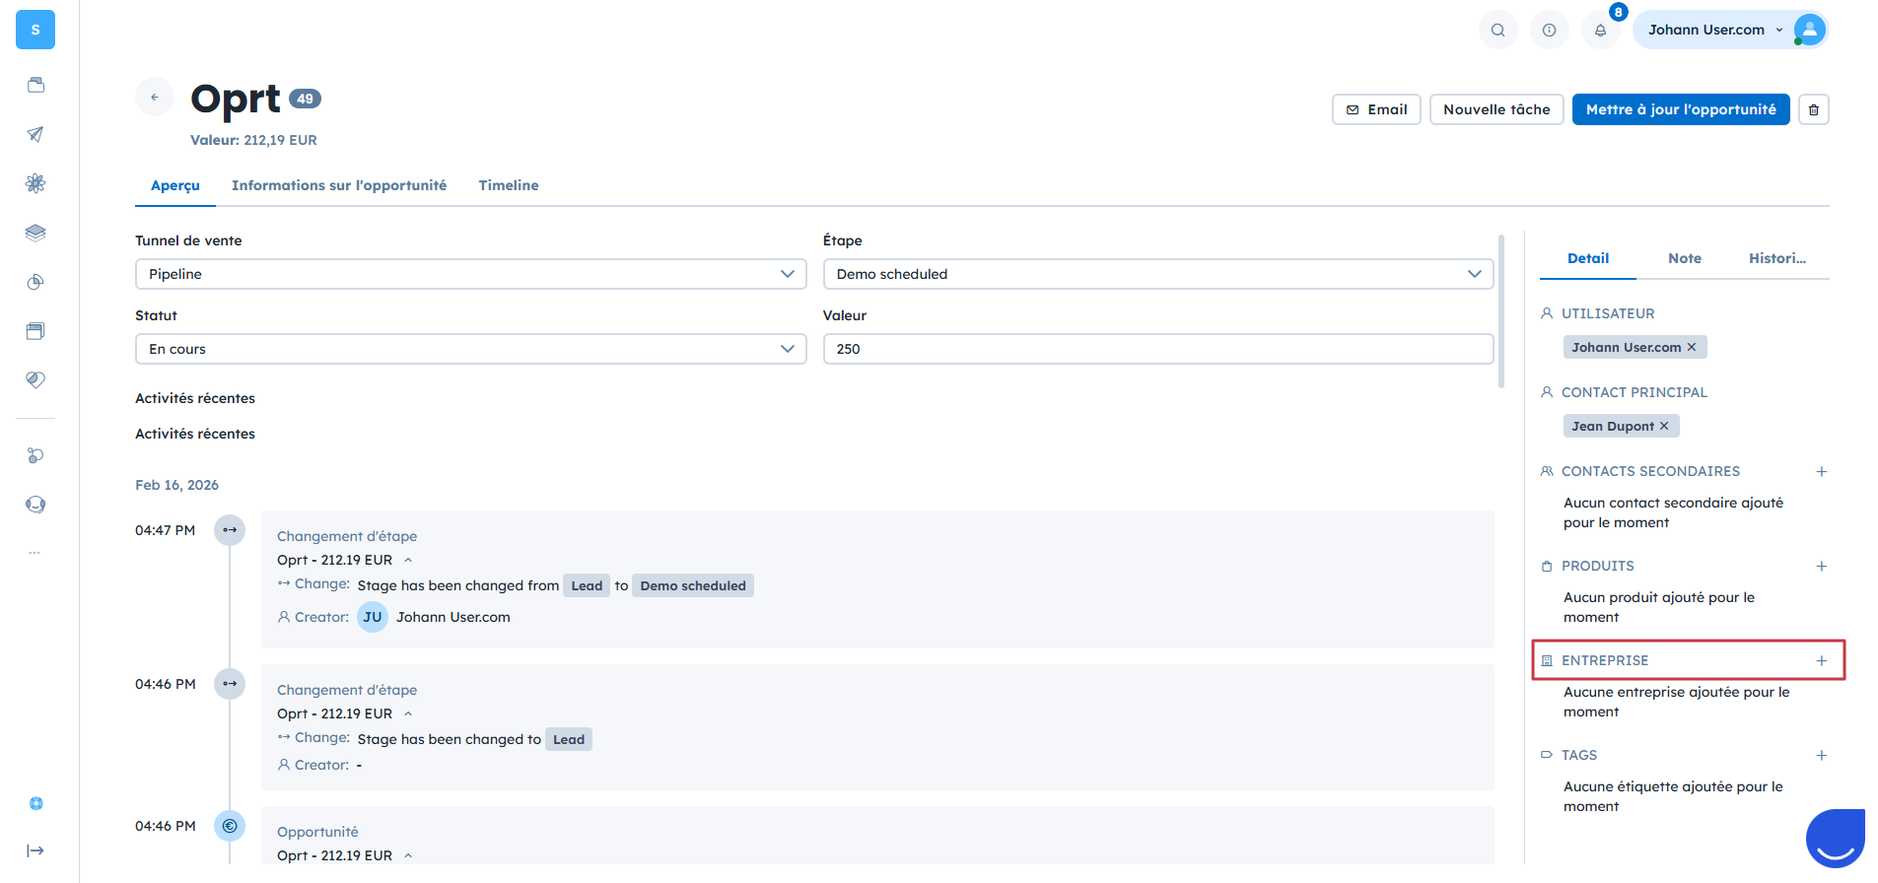Open the folders icon in sidebar
Image resolution: width=1878 pixels, height=883 pixels.
coord(35,85)
